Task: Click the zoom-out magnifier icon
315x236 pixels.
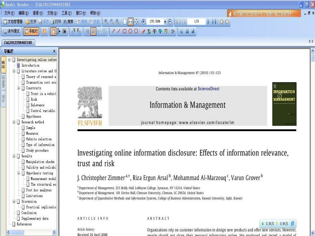Action: 112,22
